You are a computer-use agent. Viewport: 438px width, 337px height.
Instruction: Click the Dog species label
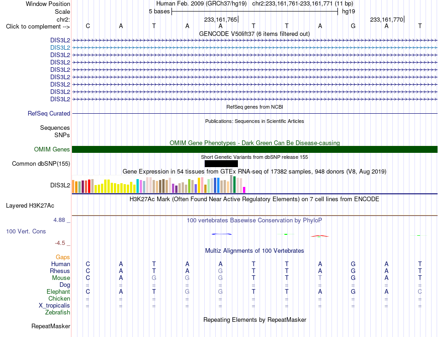(x=65, y=285)
